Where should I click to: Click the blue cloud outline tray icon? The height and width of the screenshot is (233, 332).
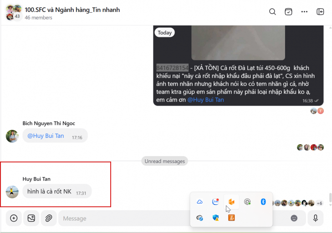click(199, 202)
